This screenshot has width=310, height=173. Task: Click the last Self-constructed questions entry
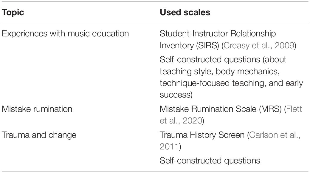point(210,160)
